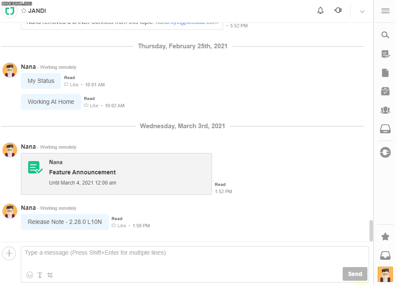This screenshot has width=396, height=285.
Task: Click "Until March 4, 2021 12:00 am" deadline text
Action: point(83,183)
